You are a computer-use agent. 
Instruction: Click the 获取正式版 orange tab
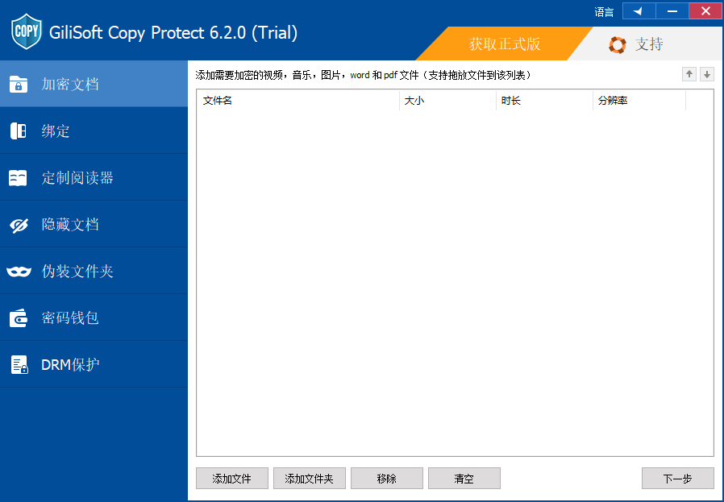(x=504, y=44)
